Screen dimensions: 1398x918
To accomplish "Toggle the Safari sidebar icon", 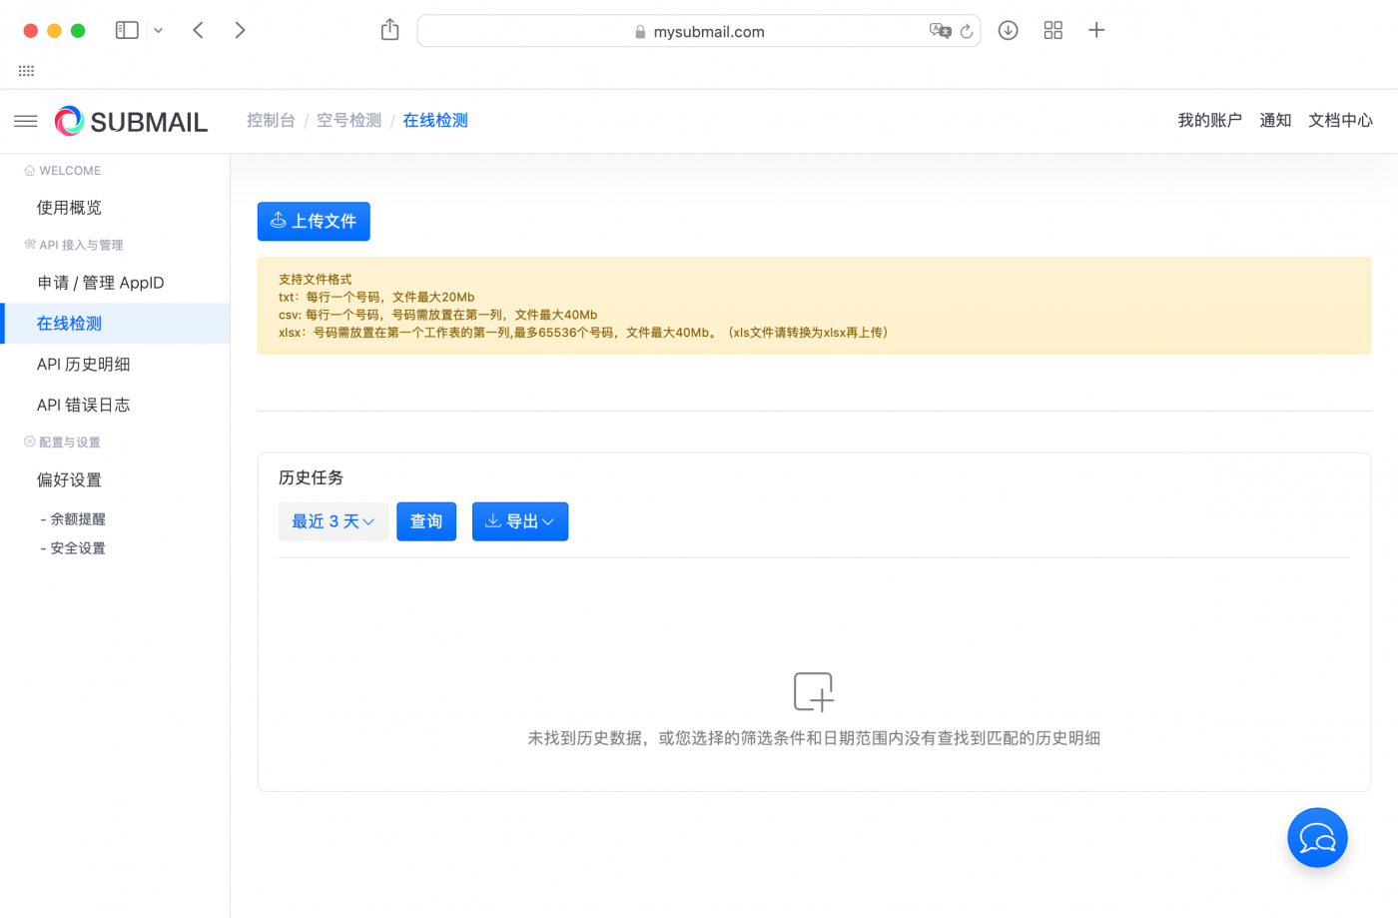I will [x=127, y=30].
